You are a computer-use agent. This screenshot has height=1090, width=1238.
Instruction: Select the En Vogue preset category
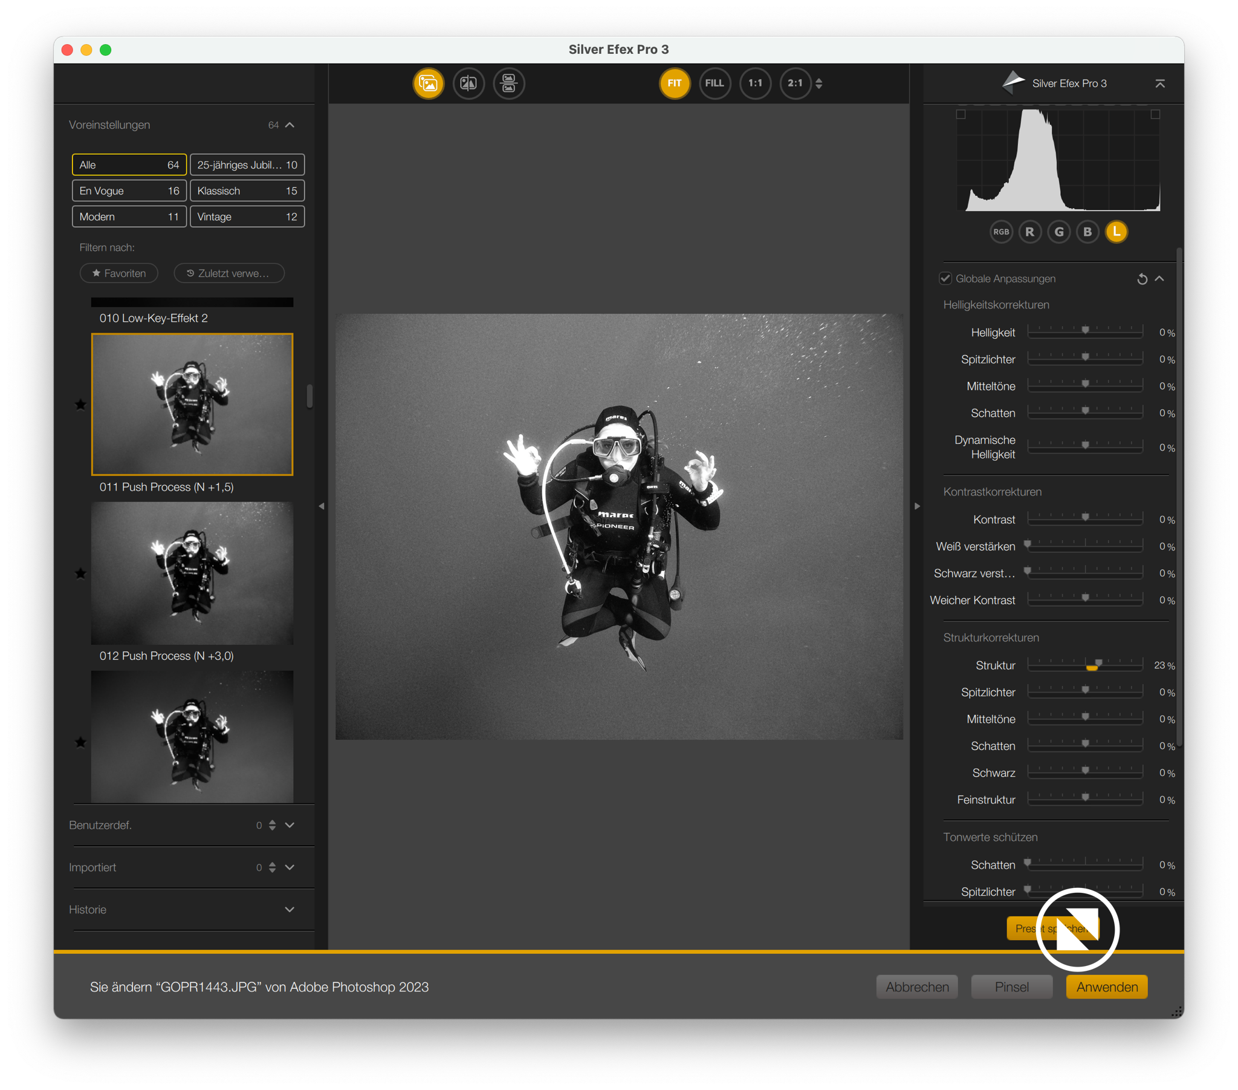[x=128, y=191]
